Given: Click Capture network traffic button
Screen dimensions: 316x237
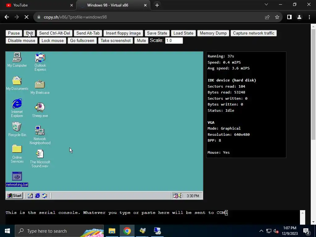Looking at the screenshot, I should pos(254,33).
